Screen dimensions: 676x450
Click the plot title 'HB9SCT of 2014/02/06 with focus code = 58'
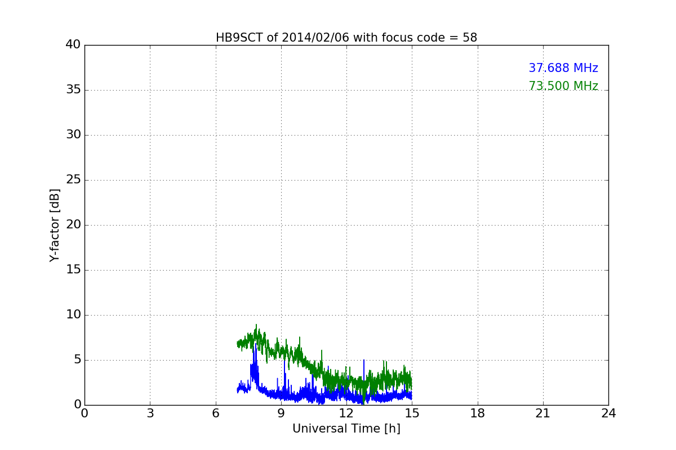click(346, 38)
